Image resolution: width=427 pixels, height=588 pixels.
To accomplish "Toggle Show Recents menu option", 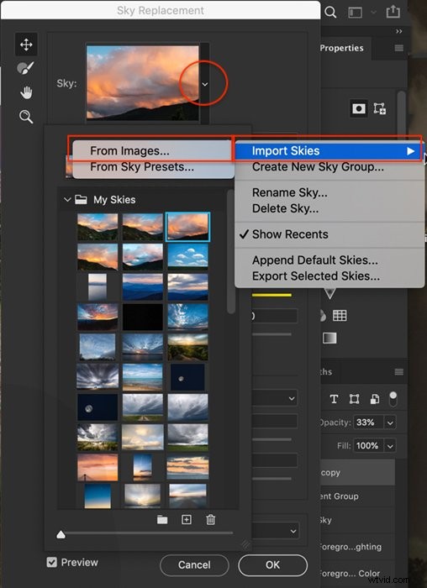I will click(290, 234).
